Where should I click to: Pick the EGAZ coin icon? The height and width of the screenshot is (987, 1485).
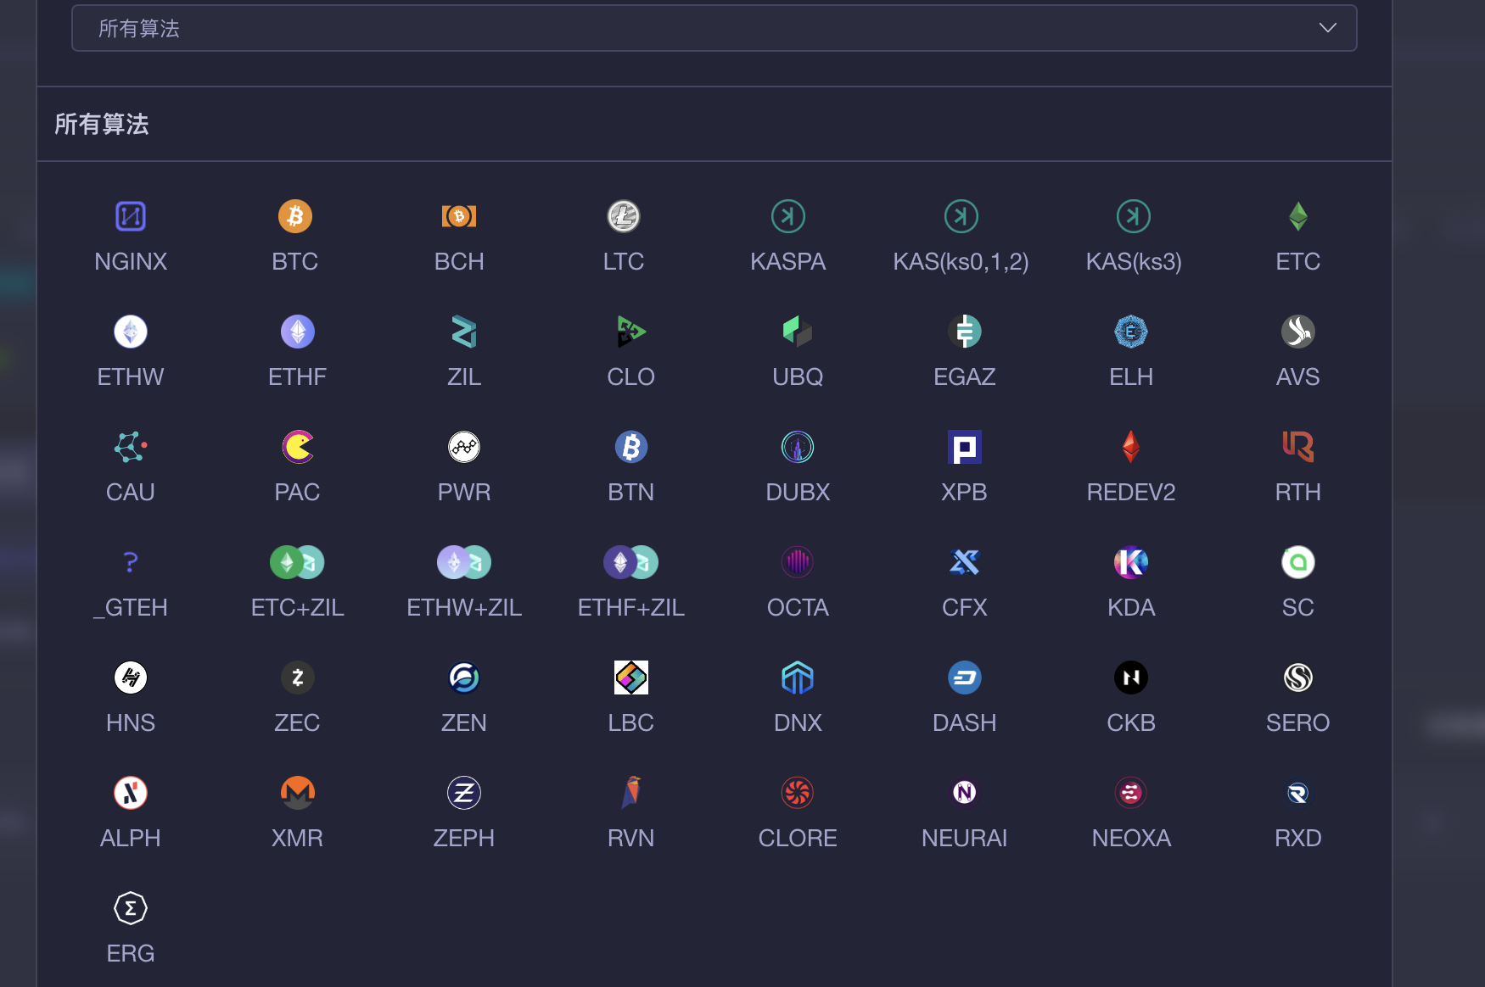click(965, 332)
